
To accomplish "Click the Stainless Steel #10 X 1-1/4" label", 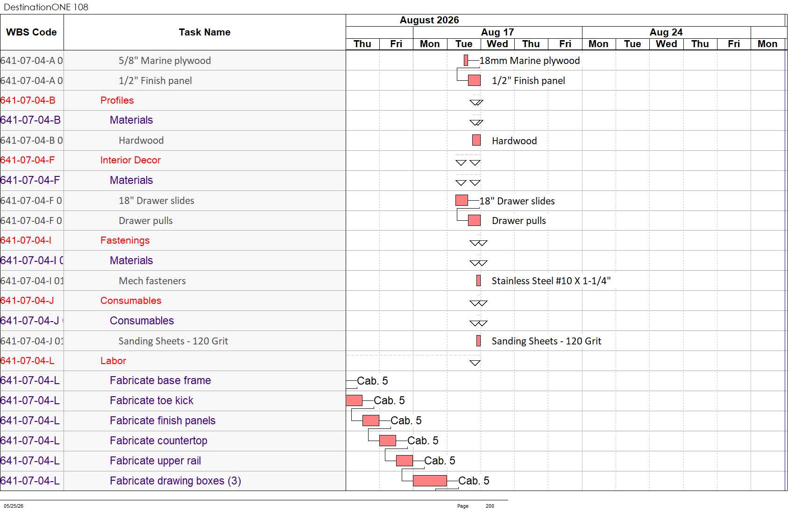I will tap(551, 281).
